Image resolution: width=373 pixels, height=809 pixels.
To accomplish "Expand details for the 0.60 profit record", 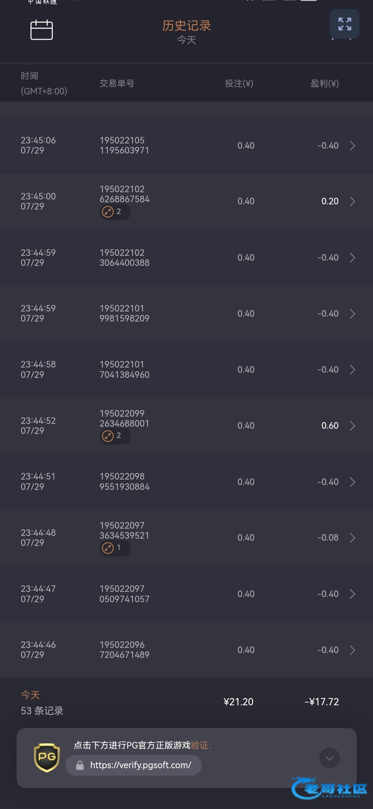I will tap(352, 426).
